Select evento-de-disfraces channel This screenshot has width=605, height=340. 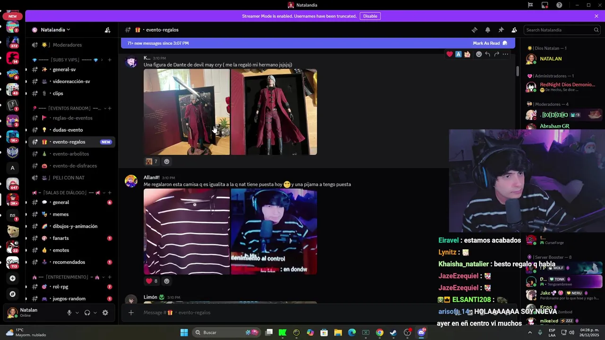[x=71, y=166]
